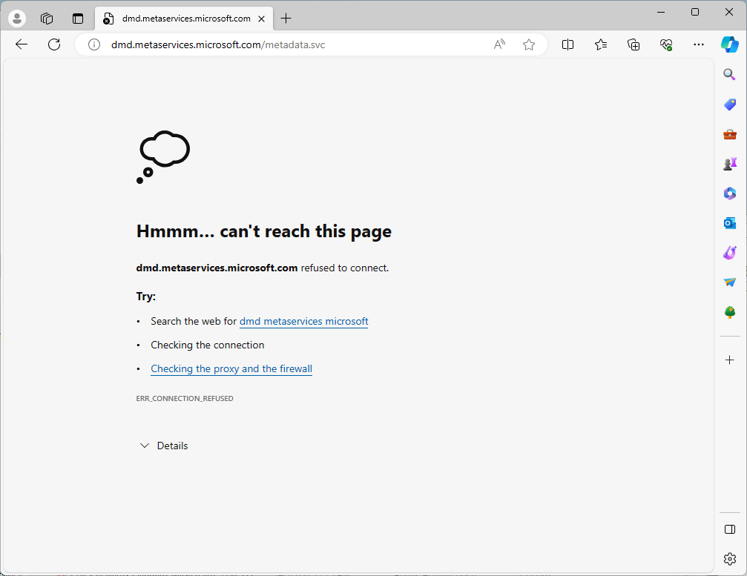Go back to the previous page
747x576 pixels.
22,44
